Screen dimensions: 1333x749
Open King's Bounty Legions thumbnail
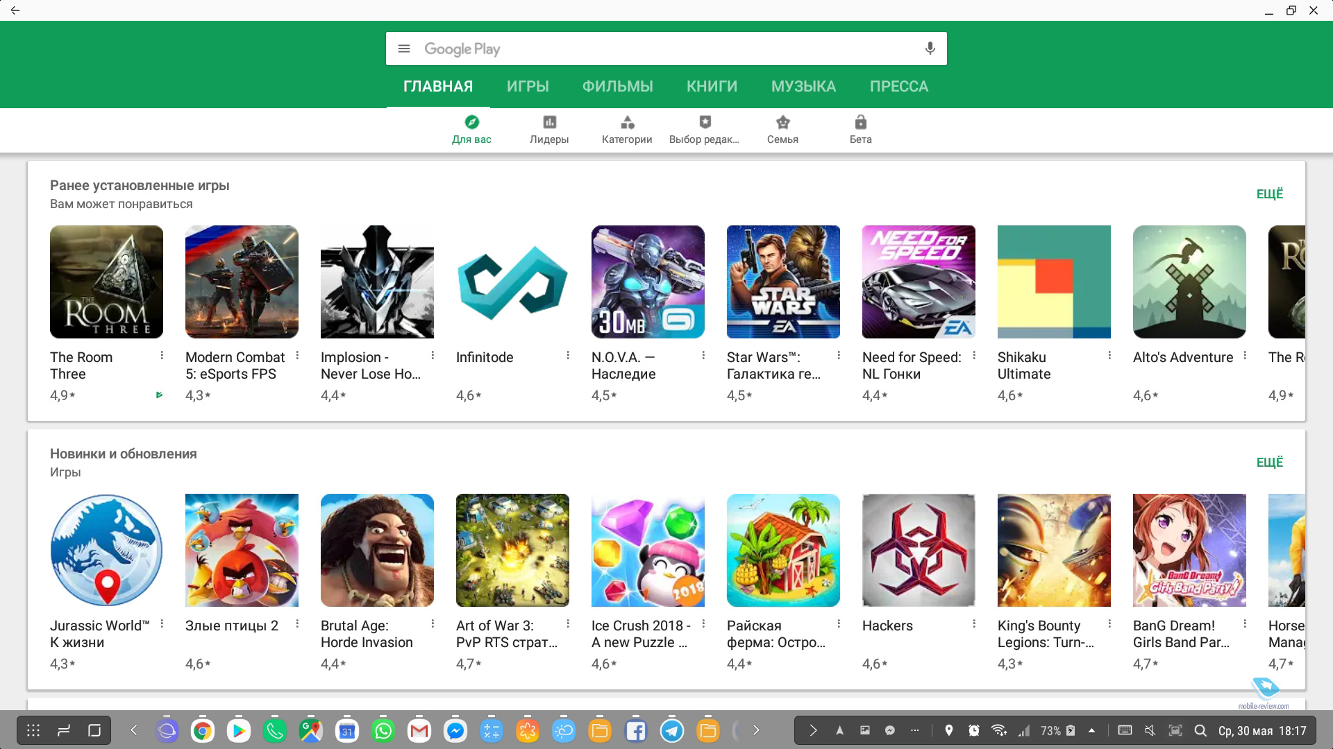point(1054,550)
